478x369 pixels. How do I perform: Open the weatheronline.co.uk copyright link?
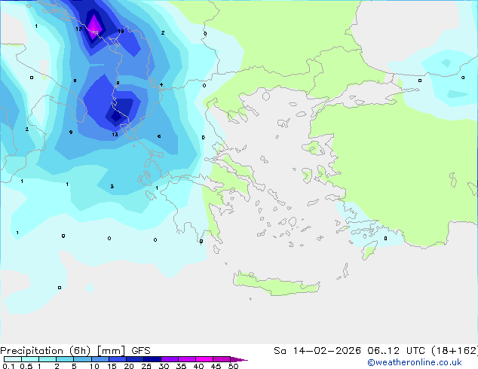(414, 362)
